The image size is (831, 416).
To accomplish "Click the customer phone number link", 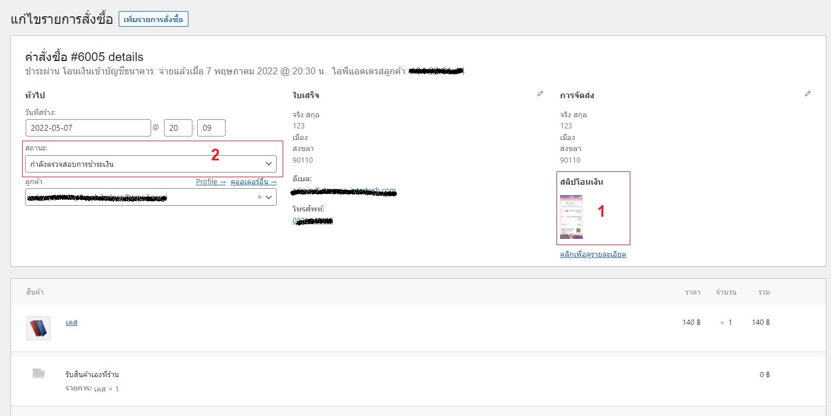I will (x=312, y=221).
